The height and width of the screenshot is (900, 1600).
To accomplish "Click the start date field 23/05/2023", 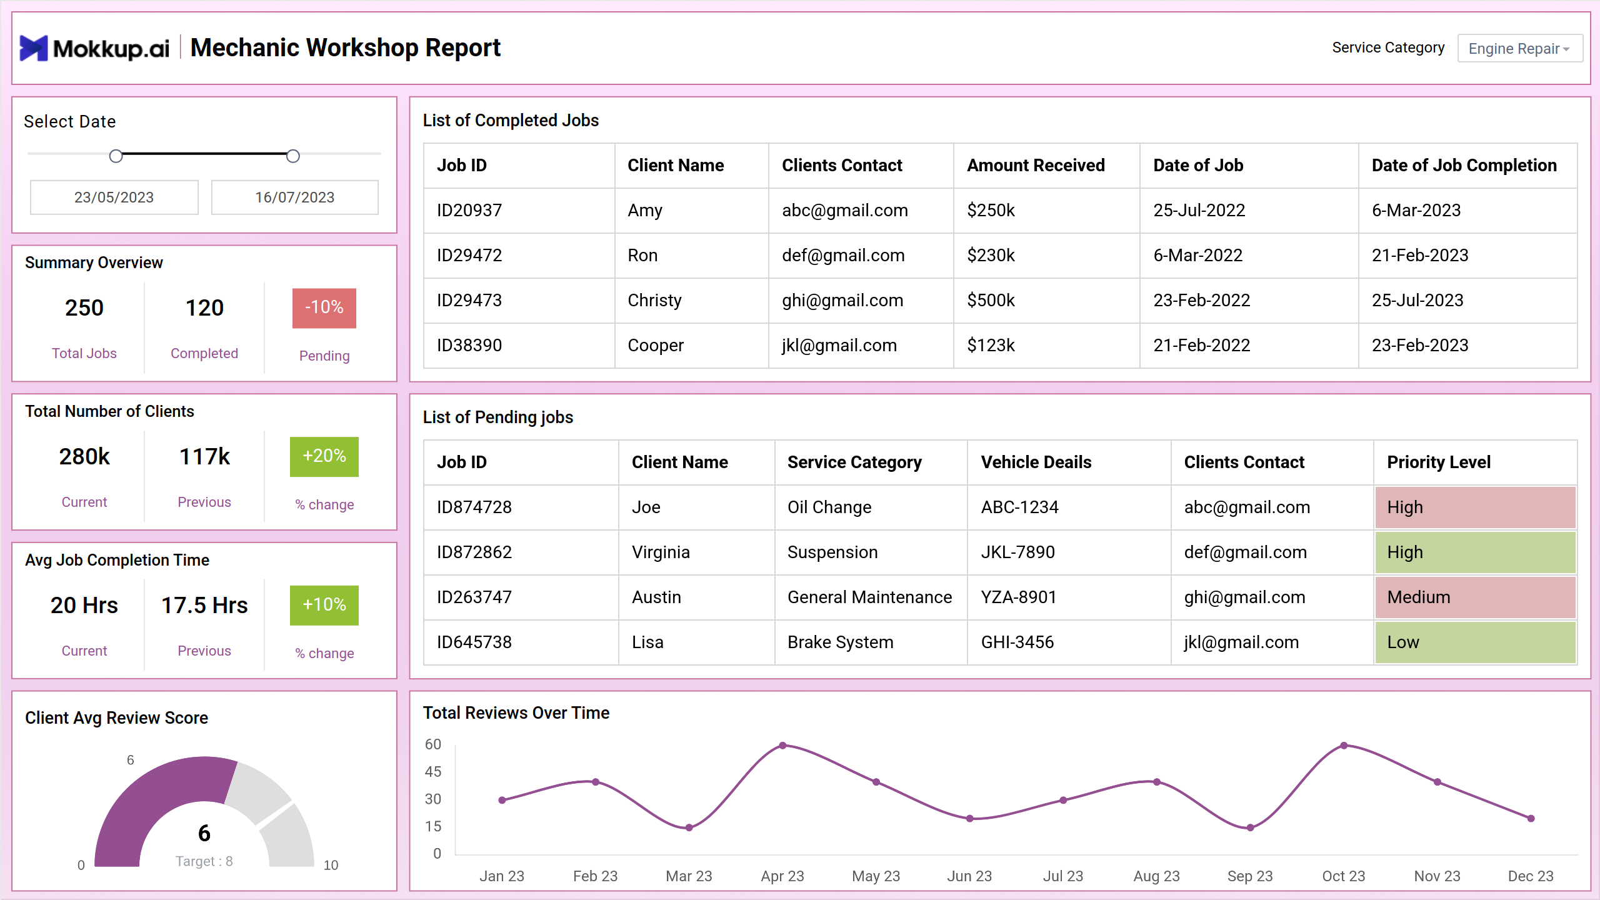I will pyautogui.click(x=114, y=197).
